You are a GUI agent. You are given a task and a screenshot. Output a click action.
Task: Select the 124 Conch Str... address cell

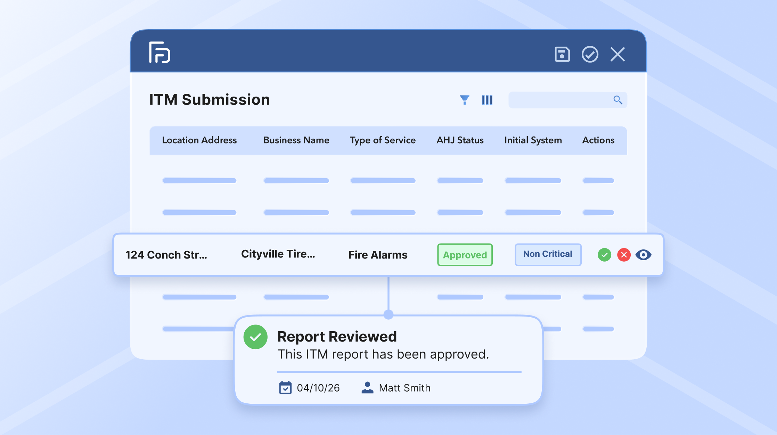pyautogui.click(x=166, y=255)
